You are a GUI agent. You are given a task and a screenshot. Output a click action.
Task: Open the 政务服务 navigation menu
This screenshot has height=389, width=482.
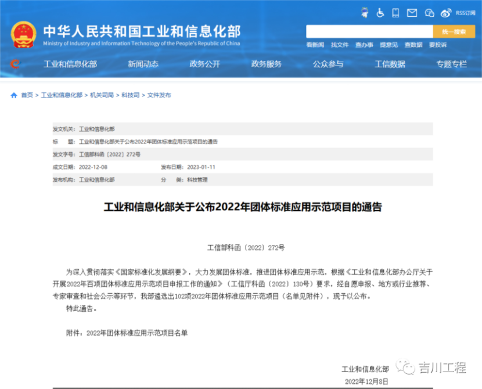[267, 64]
